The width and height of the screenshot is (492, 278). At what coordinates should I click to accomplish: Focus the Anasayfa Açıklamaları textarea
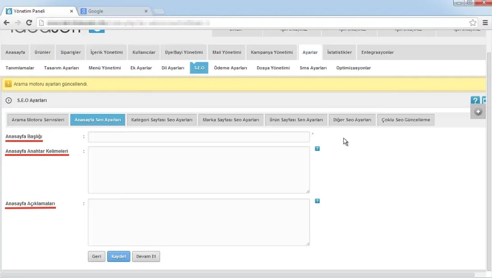(199, 222)
